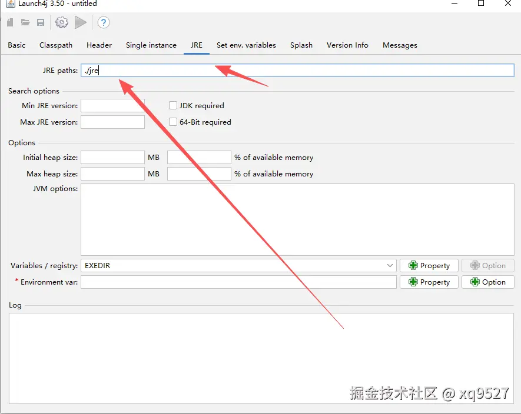The width and height of the screenshot is (521, 414).
Task: Save configuration with the floppy disk icon
Action: (x=41, y=22)
